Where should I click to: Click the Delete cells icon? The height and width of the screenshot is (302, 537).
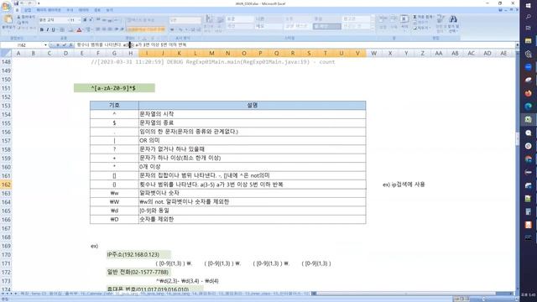(x=394, y=20)
